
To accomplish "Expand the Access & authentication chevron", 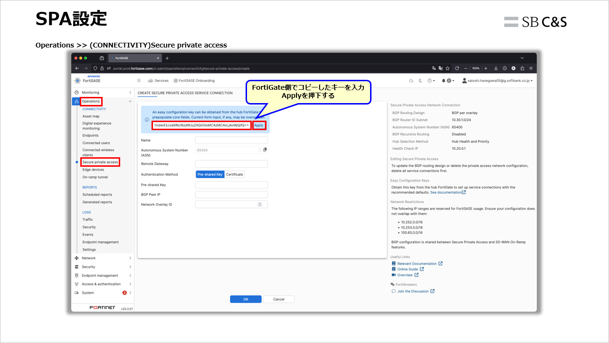I will pyautogui.click(x=130, y=284).
